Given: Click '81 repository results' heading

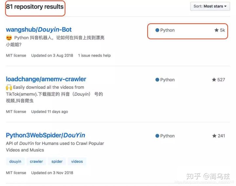Looking at the screenshot, I should [x=35, y=7].
